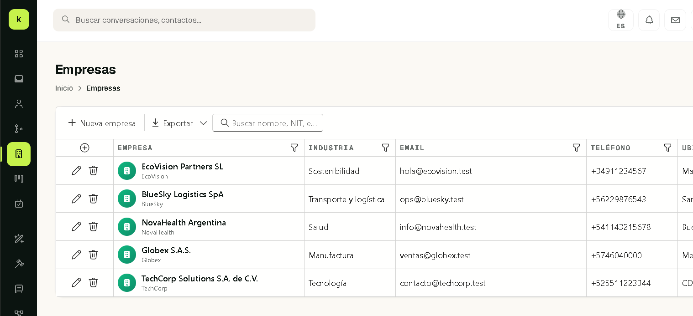The height and width of the screenshot is (316, 693).
Task: Open NovaHealth Argentina company name
Action: point(184,223)
